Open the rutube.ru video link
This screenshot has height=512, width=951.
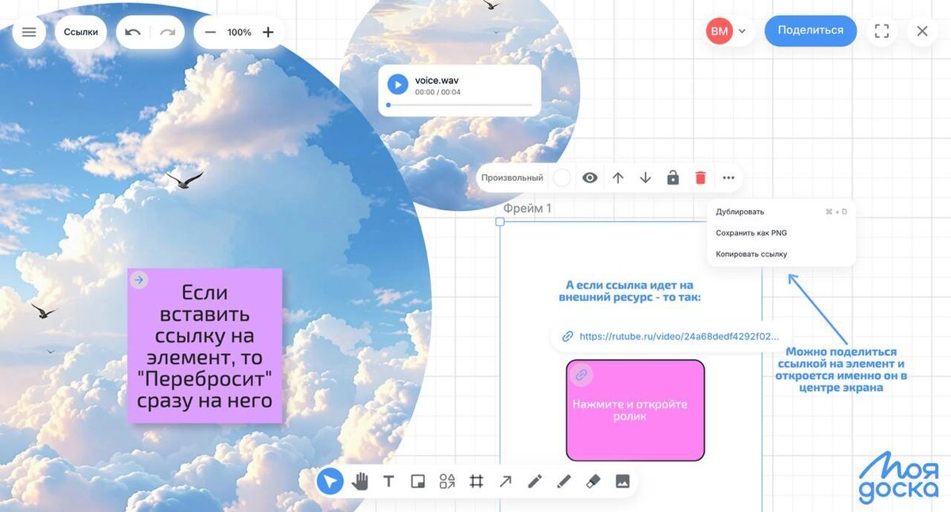click(679, 336)
